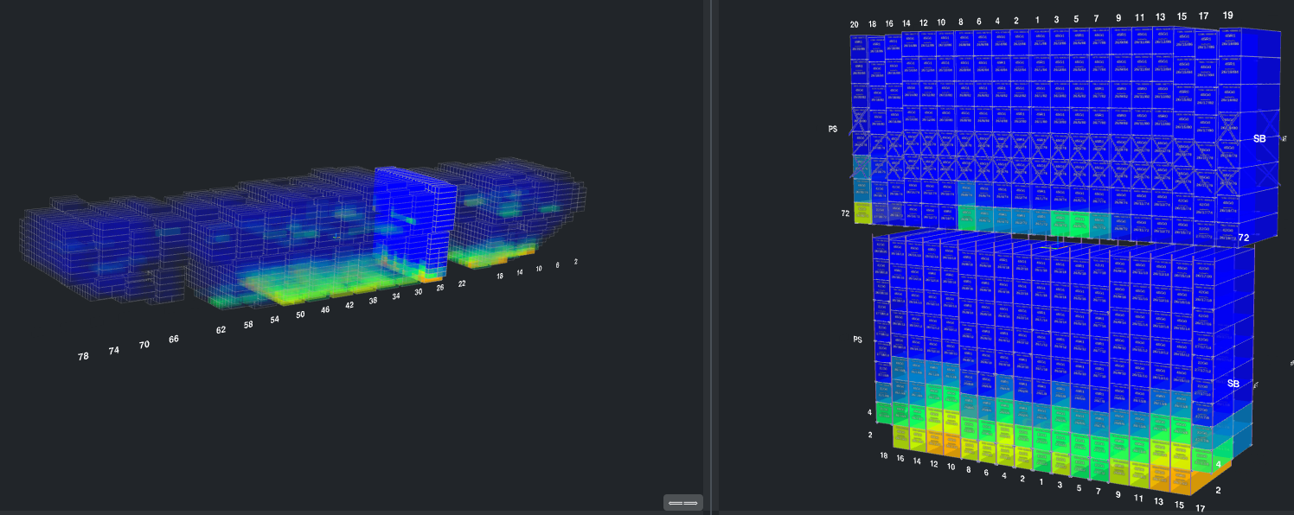Select bay label 42 in ship overview

pyautogui.click(x=349, y=305)
